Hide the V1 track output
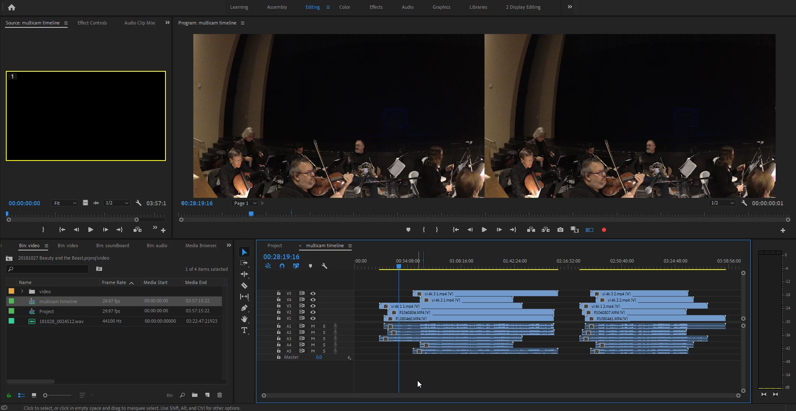This screenshot has height=411, width=796. [x=313, y=318]
